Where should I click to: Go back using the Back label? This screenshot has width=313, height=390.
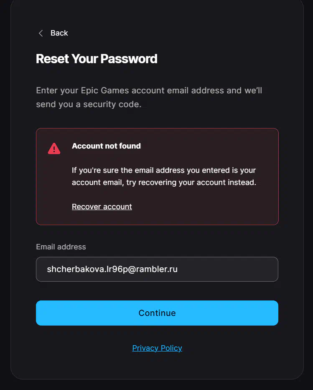coord(59,33)
